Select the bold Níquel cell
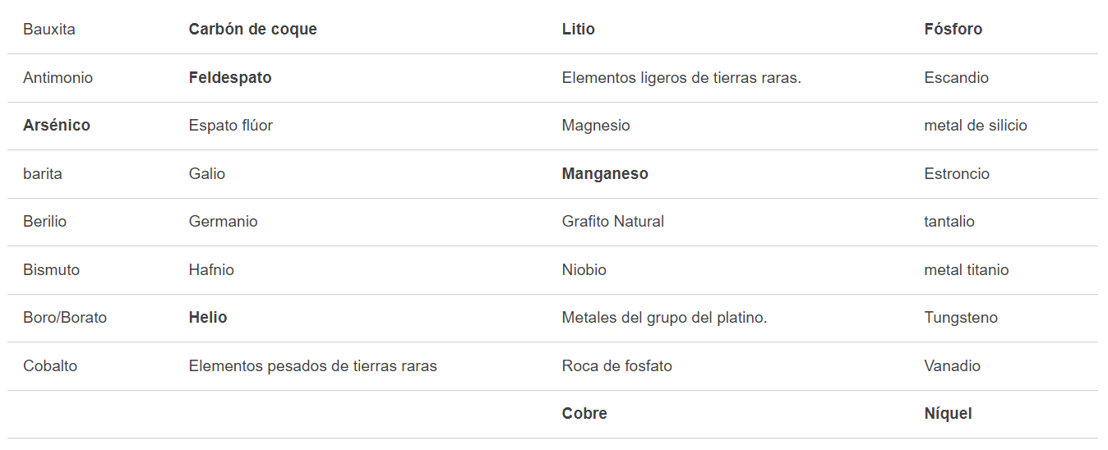 pyautogui.click(x=948, y=414)
